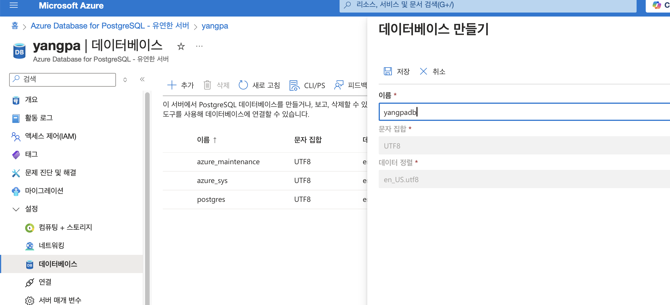Click 새로 고침 refresh button
The width and height of the screenshot is (670, 305).
point(259,85)
